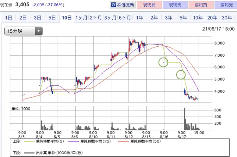This screenshot has width=237, height=157.
Task: Switch to the 2年 chart range
Action: (154, 18)
